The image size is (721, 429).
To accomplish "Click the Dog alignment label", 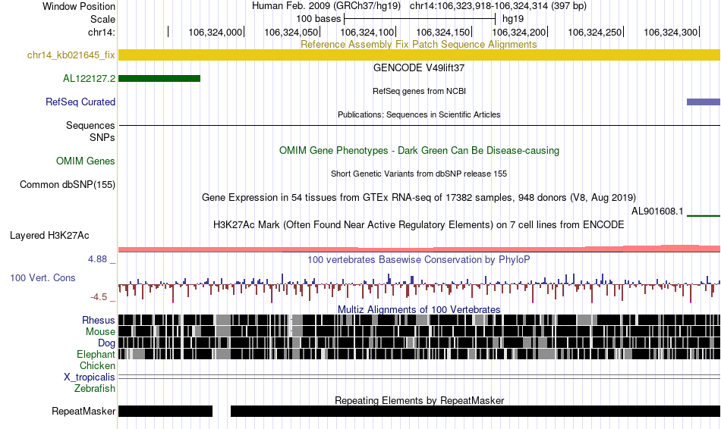I will click(x=106, y=343).
